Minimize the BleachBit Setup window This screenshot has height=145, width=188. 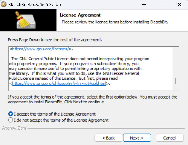pos(144,5)
